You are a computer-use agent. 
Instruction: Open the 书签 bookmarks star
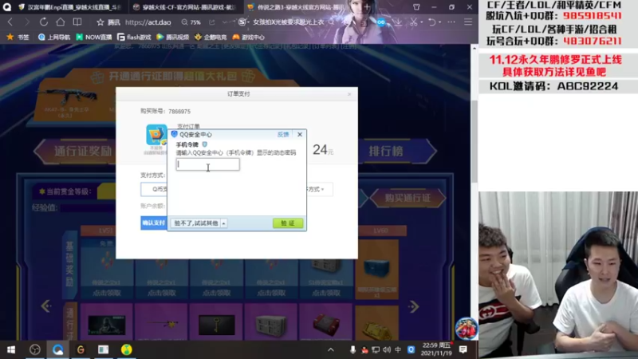[18, 37]
